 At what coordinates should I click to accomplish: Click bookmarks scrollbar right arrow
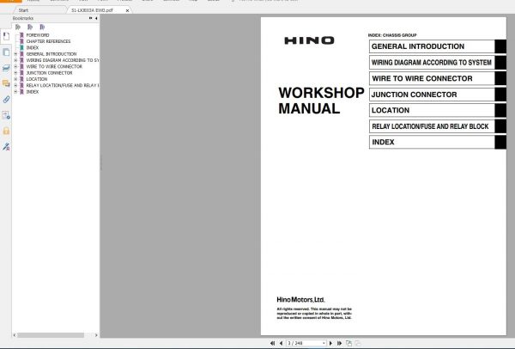pyautogui.click(x=96, y=335)
